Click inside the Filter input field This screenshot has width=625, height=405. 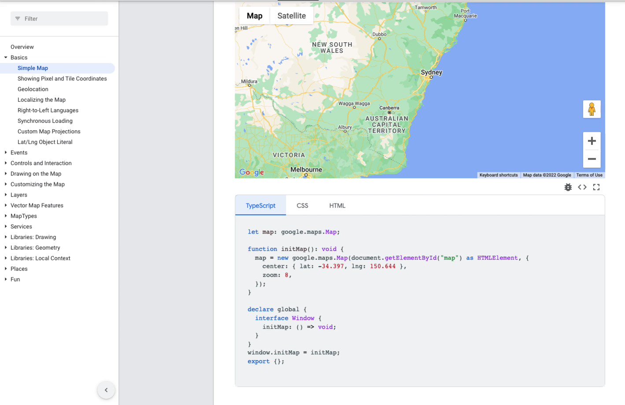coord(62,18)
